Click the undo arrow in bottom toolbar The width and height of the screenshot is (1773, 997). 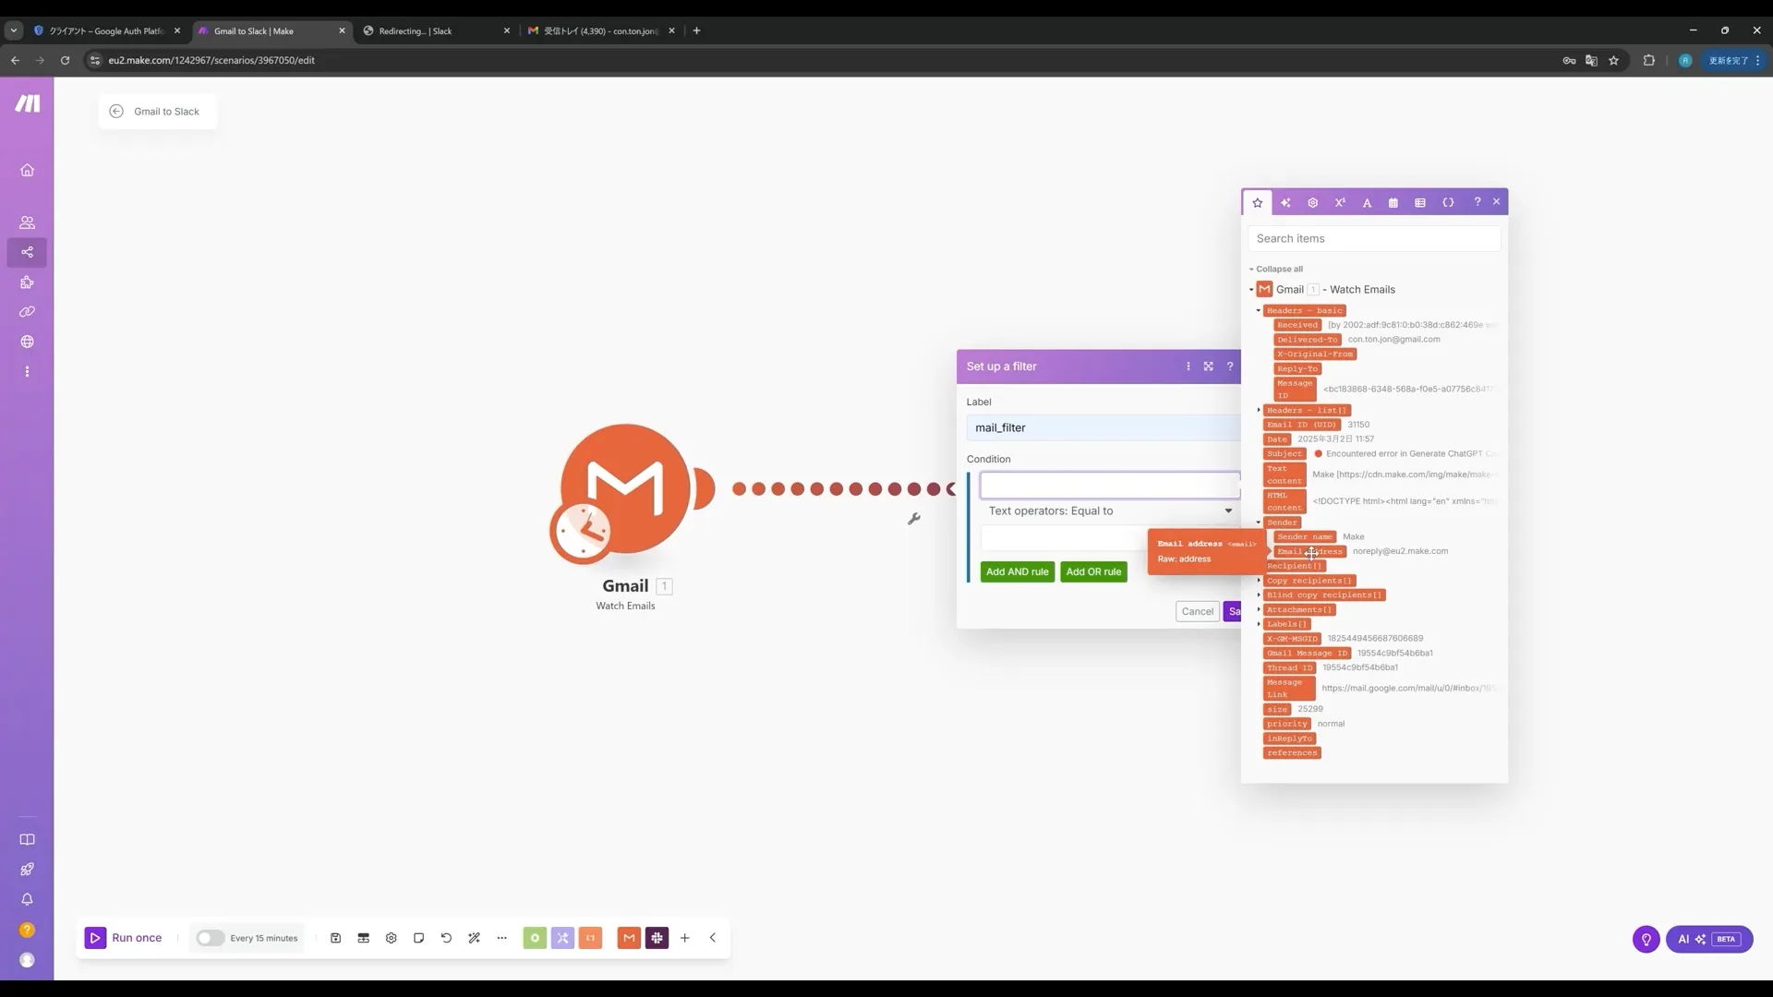click(446, 938)
